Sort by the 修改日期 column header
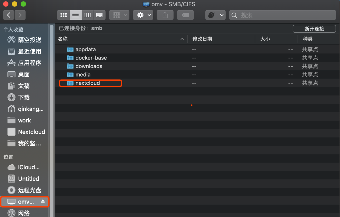This screenshot has height=217, width=340. tap(221, 39)
